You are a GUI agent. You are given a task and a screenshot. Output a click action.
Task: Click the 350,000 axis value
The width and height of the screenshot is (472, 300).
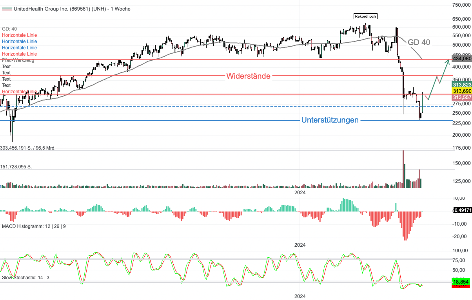click(461, 80)
